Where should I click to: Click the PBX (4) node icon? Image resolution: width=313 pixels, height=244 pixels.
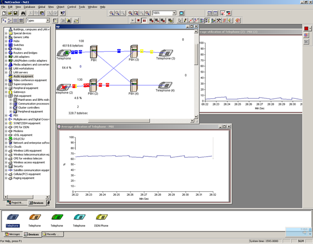(134, 85)
